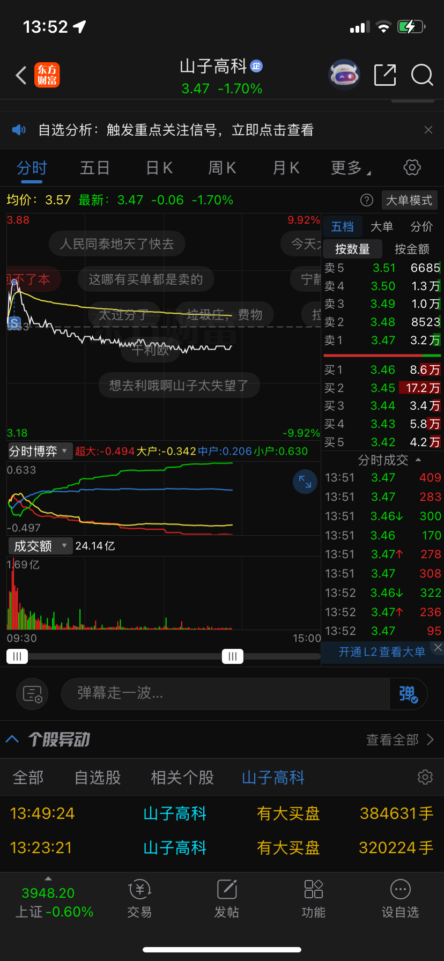The height and width of the screenshot is (961, 444).
Task: Tap the 自选分析 banner text
Action: click(x=175, y=130)
